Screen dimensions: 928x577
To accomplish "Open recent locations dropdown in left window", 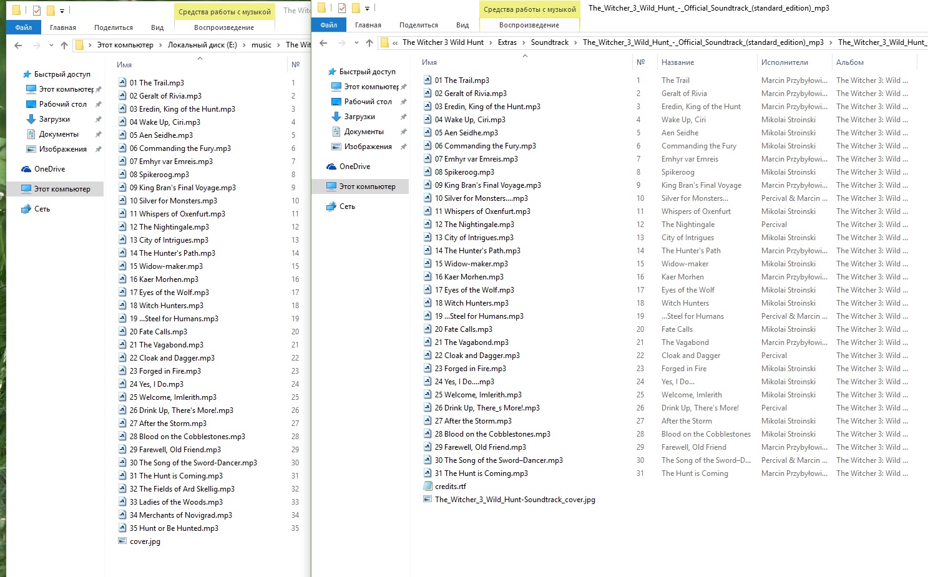I will 51,45.
